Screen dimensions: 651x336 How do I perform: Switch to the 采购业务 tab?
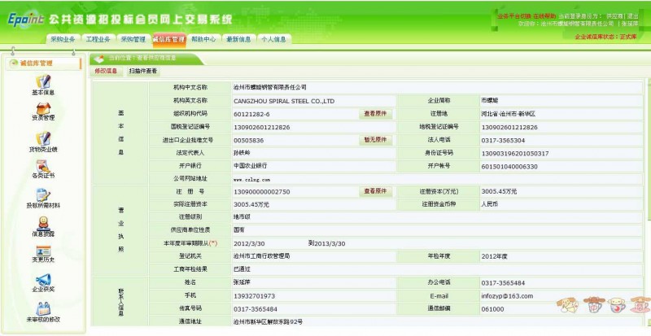point(63,39)
